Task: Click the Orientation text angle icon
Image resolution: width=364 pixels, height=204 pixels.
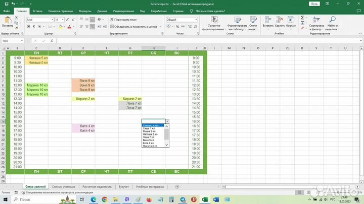Action: tap(100, 20)
